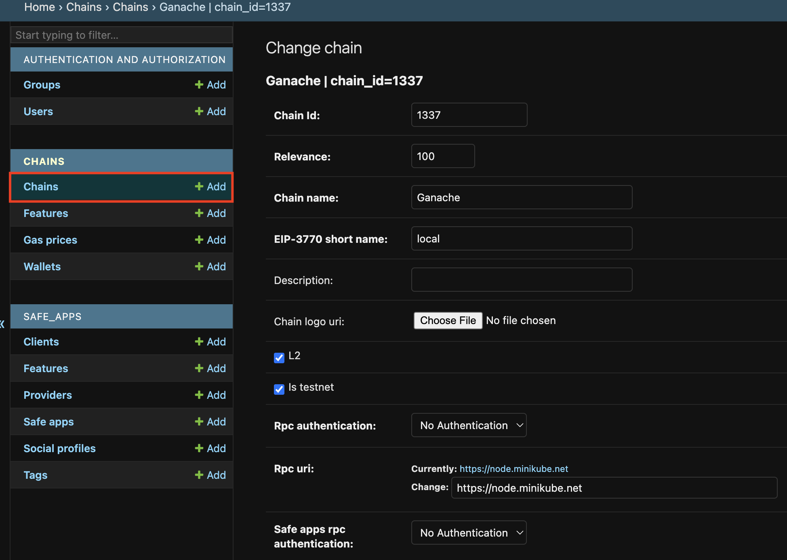Screen dimensions: 787x560
Task: Open the Rpc authentication dropdown
Action: 469,425
